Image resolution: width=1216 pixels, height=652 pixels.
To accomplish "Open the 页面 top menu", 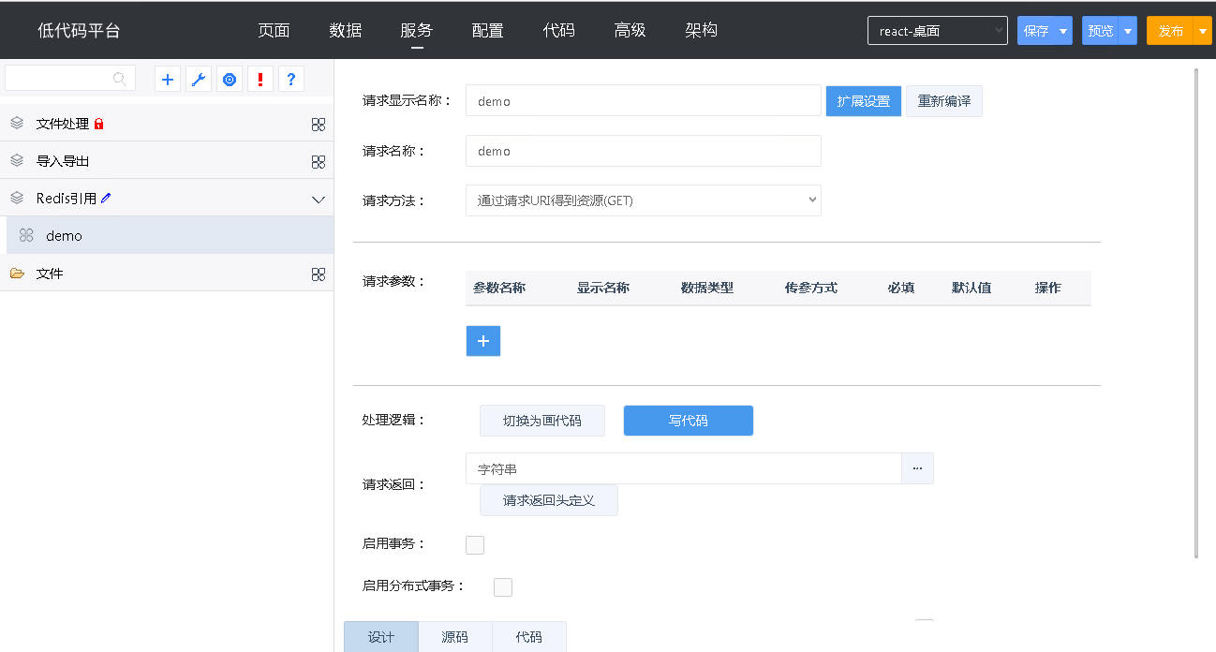I will [274, 30].
